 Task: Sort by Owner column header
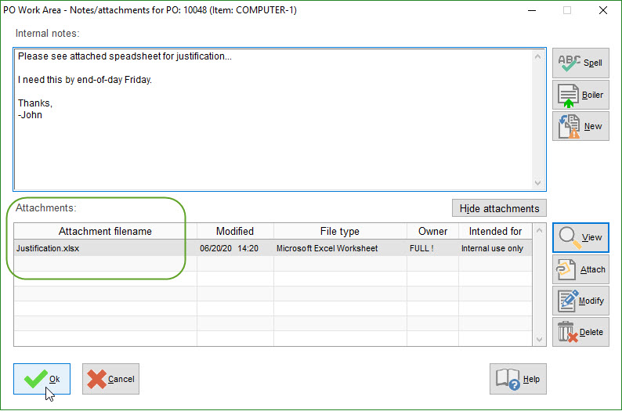pyautogui.click(x=432, y=232)
